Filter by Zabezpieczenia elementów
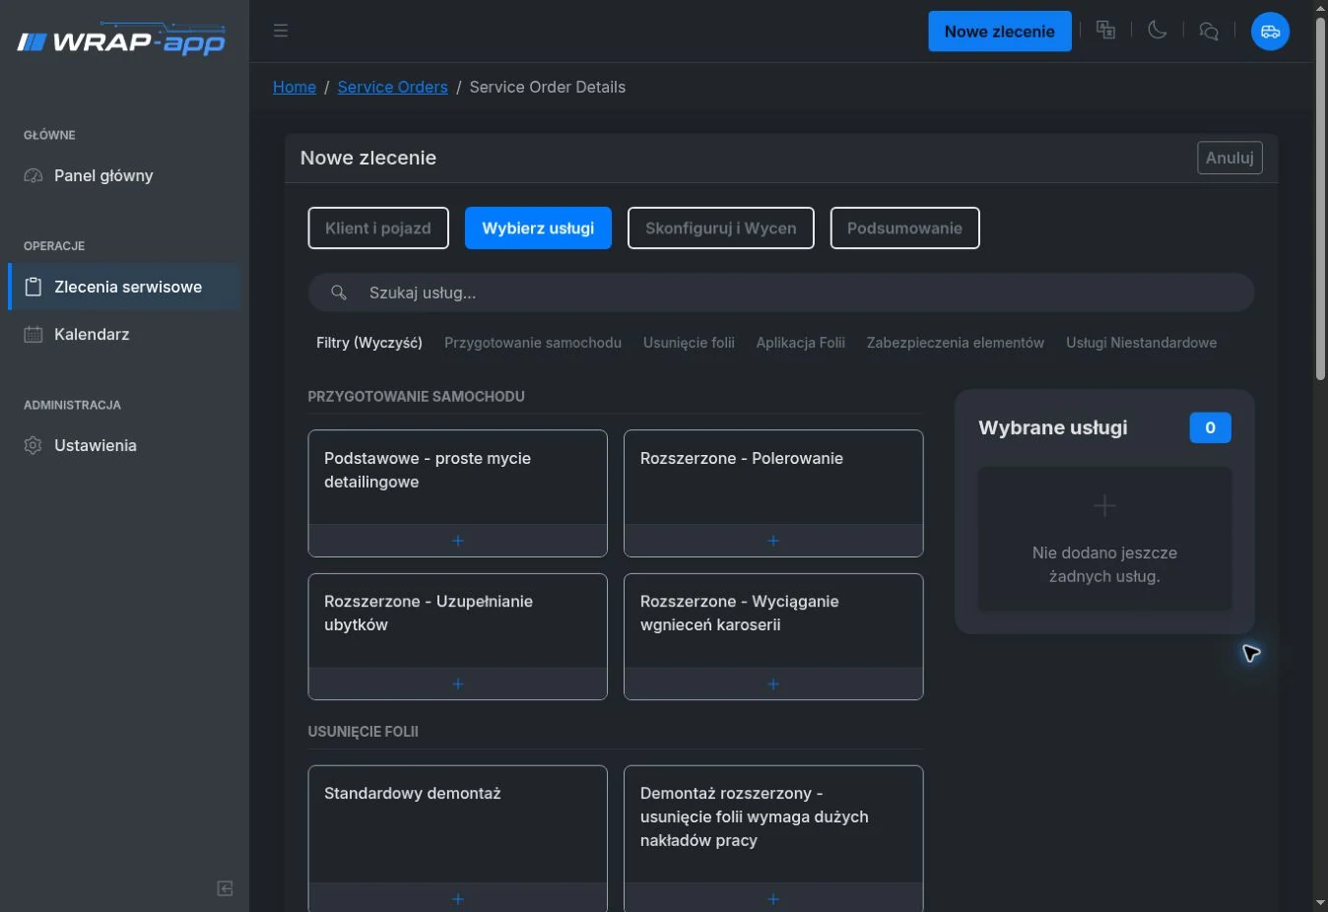The width and height of the screenshot is (1328, 912). click(x=956, y=343)
